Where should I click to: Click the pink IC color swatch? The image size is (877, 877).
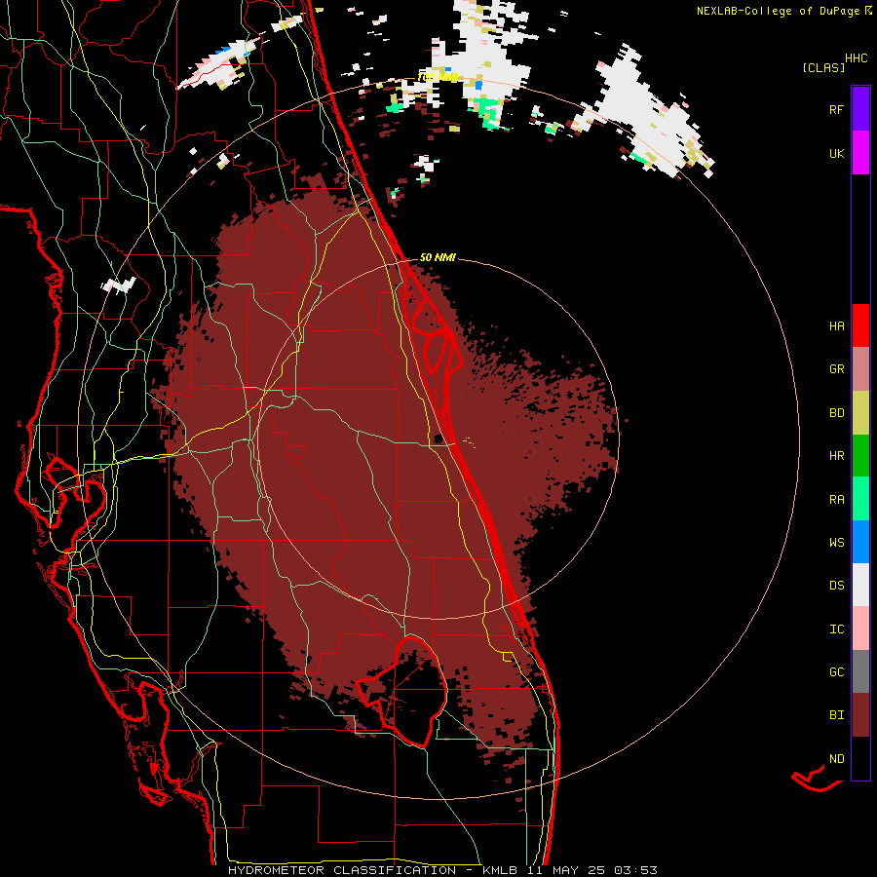(860, 629)
